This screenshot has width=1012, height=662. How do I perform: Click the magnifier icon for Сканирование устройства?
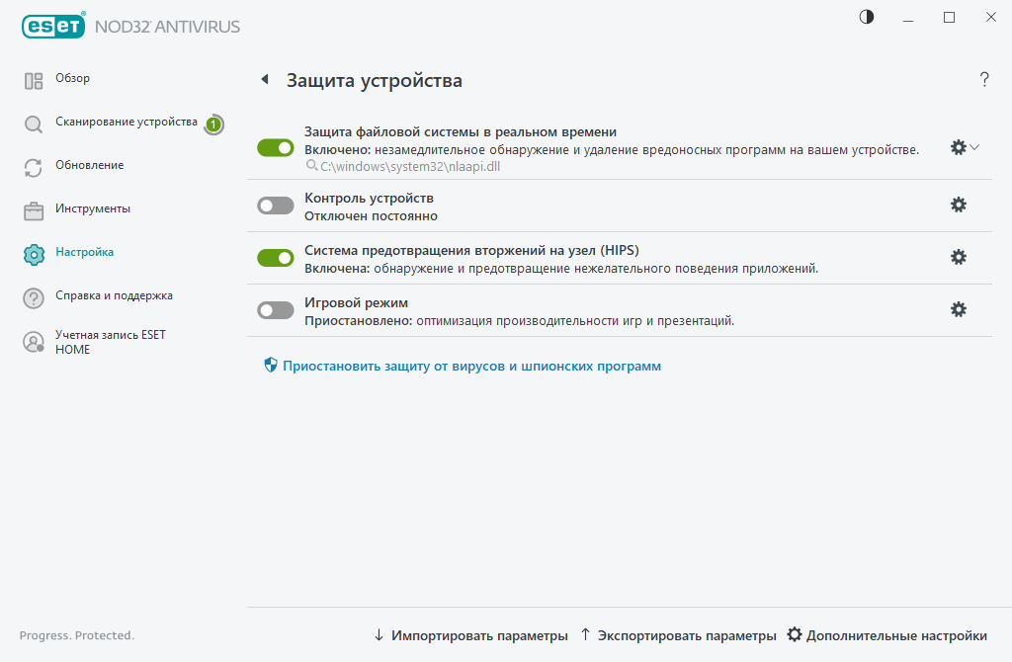34,124
